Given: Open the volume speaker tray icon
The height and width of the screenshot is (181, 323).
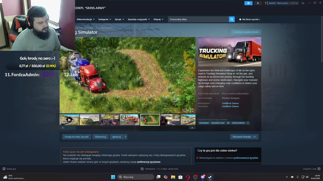Looking at the screenshot, I should 307,177.
